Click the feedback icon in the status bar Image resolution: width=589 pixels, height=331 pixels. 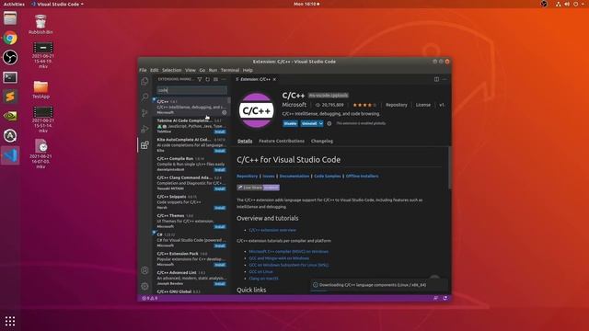point(435,298)
